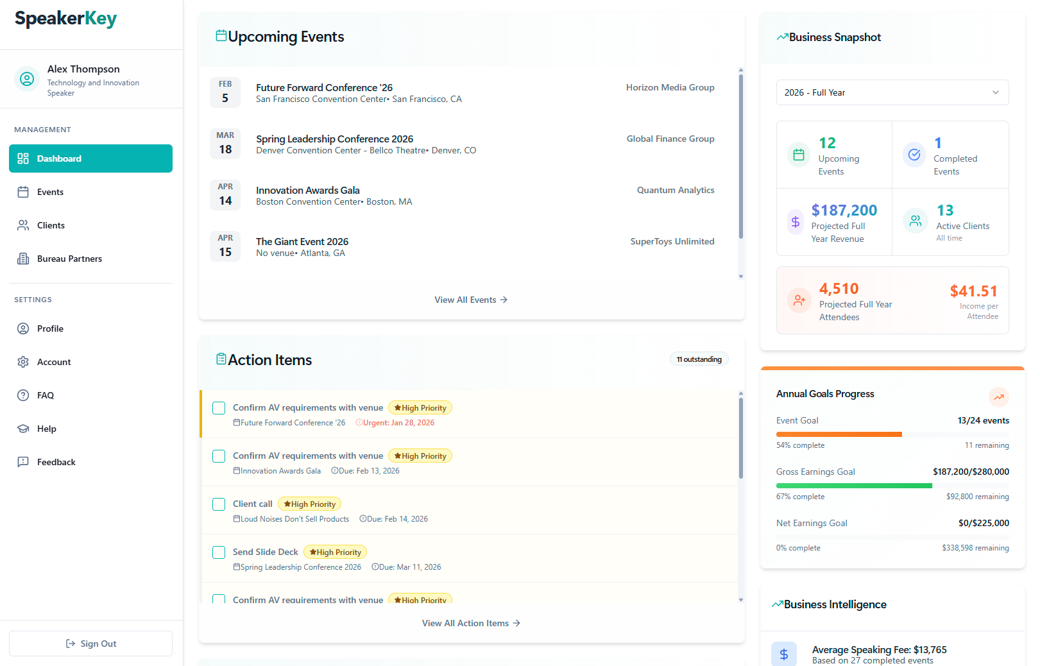
Task: Click the Urgent: Jan 28, 2026 label
Action: pyautogui.click(x=395, y=423)
